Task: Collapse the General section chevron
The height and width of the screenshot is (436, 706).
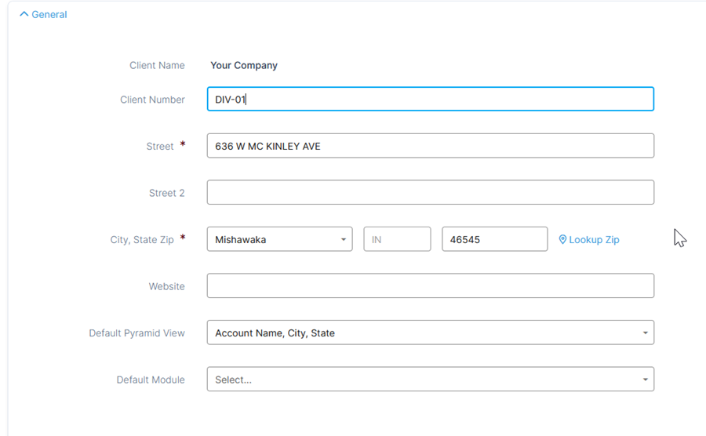Action: pyautogui.click(x=24, y=14)
